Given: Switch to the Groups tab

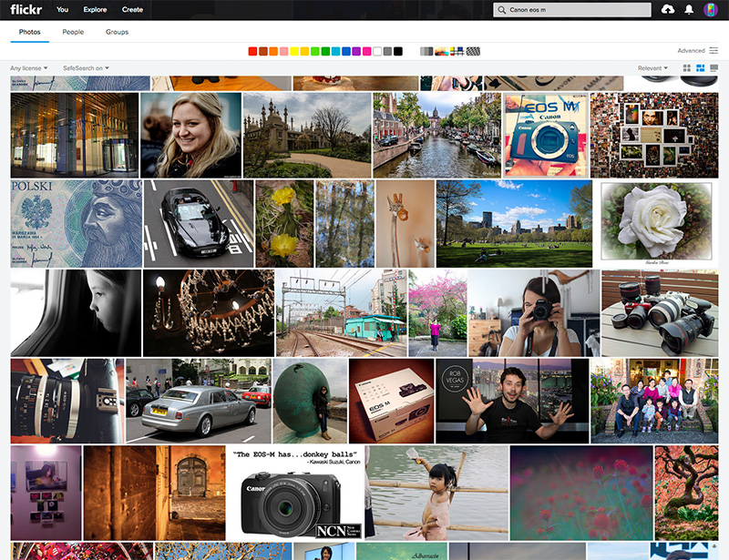Looking at the screenshot, I should 117,32.
